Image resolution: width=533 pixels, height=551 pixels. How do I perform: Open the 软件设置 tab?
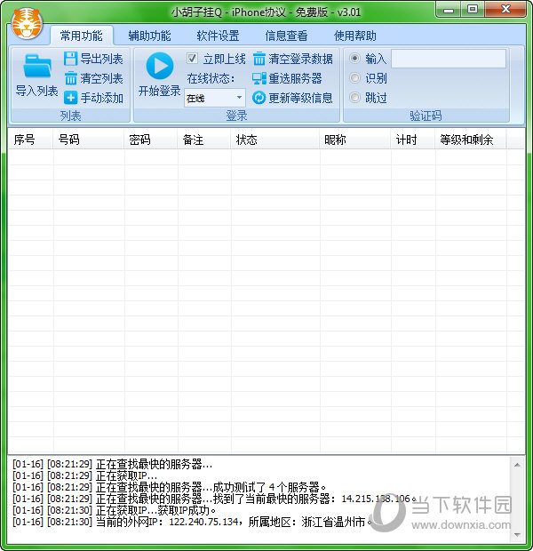pyautogui.click(x=218, y=36)
